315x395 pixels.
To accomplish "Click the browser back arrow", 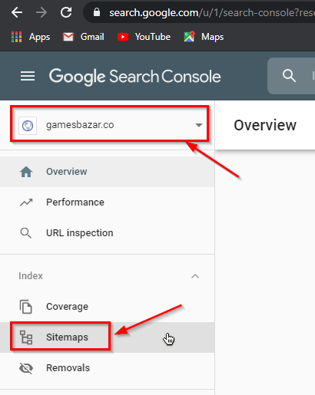I will 17,12.
